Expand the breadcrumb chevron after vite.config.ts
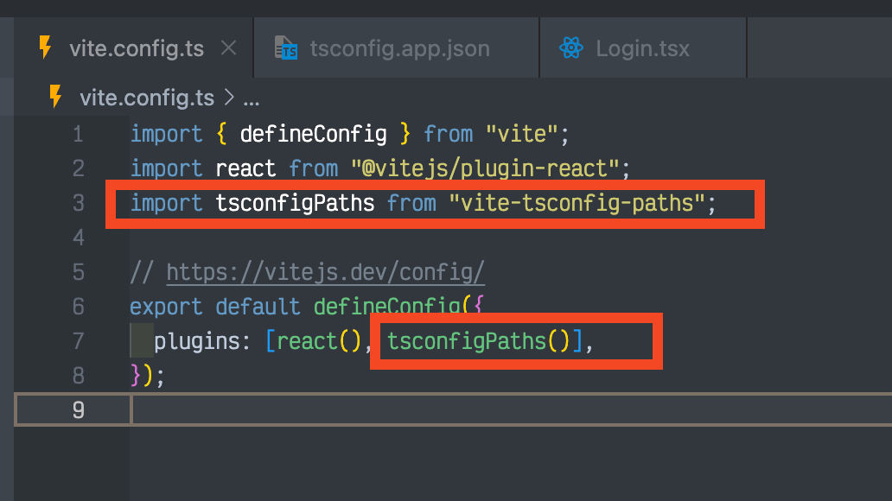 (x=229, y=98)
